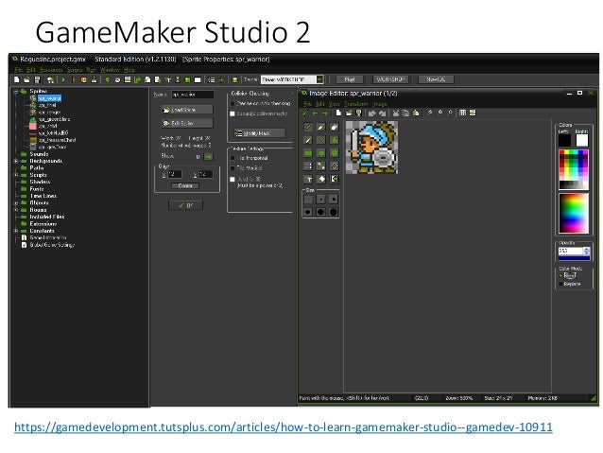The width and height of the screenshot is (603, 453).
Task: Open the Window menu in main menu bar
Action: click(110, 70)
